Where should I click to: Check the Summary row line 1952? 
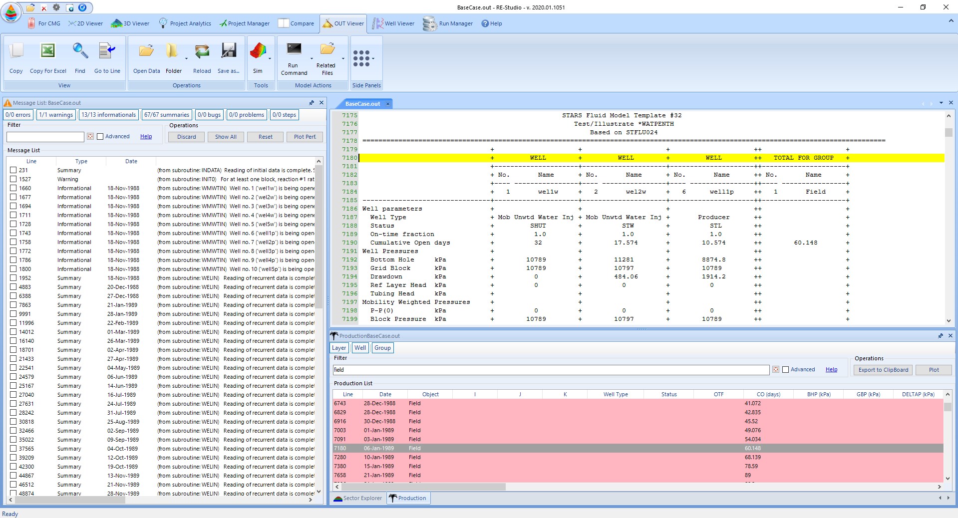pyautogui.click(x=13, y=278)
